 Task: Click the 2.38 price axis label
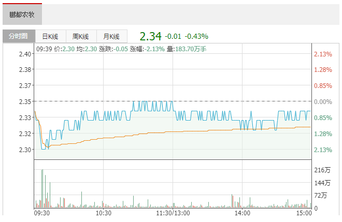[x=25, y=69]
